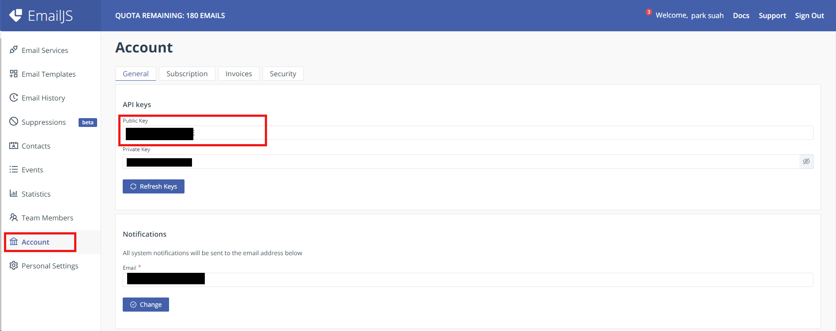Image resolution: width=836 pixels, height=331 pixels.
Task: Click the EmailJS brand name
Action: 50,16
